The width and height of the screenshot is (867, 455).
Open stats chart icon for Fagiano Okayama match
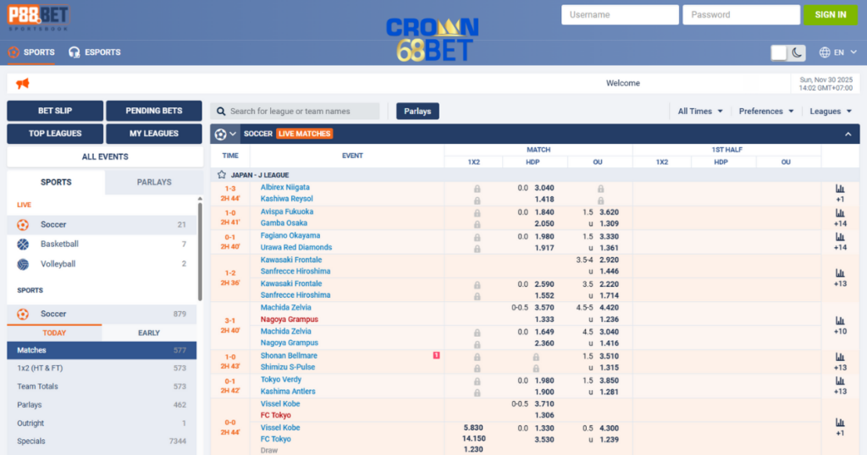[x=840, y=236]
